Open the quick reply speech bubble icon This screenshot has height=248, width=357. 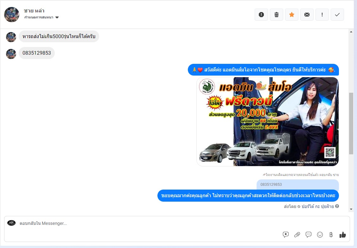(309, 235)
